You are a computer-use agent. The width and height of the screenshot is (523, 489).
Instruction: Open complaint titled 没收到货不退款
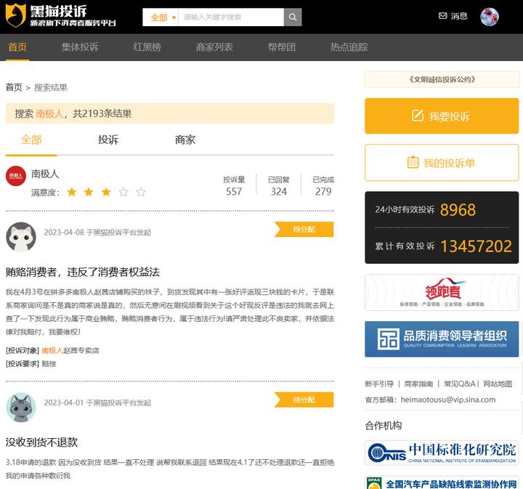41,442
